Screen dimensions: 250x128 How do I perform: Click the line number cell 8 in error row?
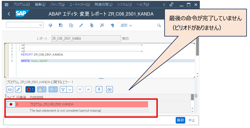[17, 104]
